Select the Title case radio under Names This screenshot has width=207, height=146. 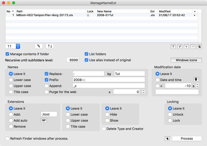coord(11,92)
